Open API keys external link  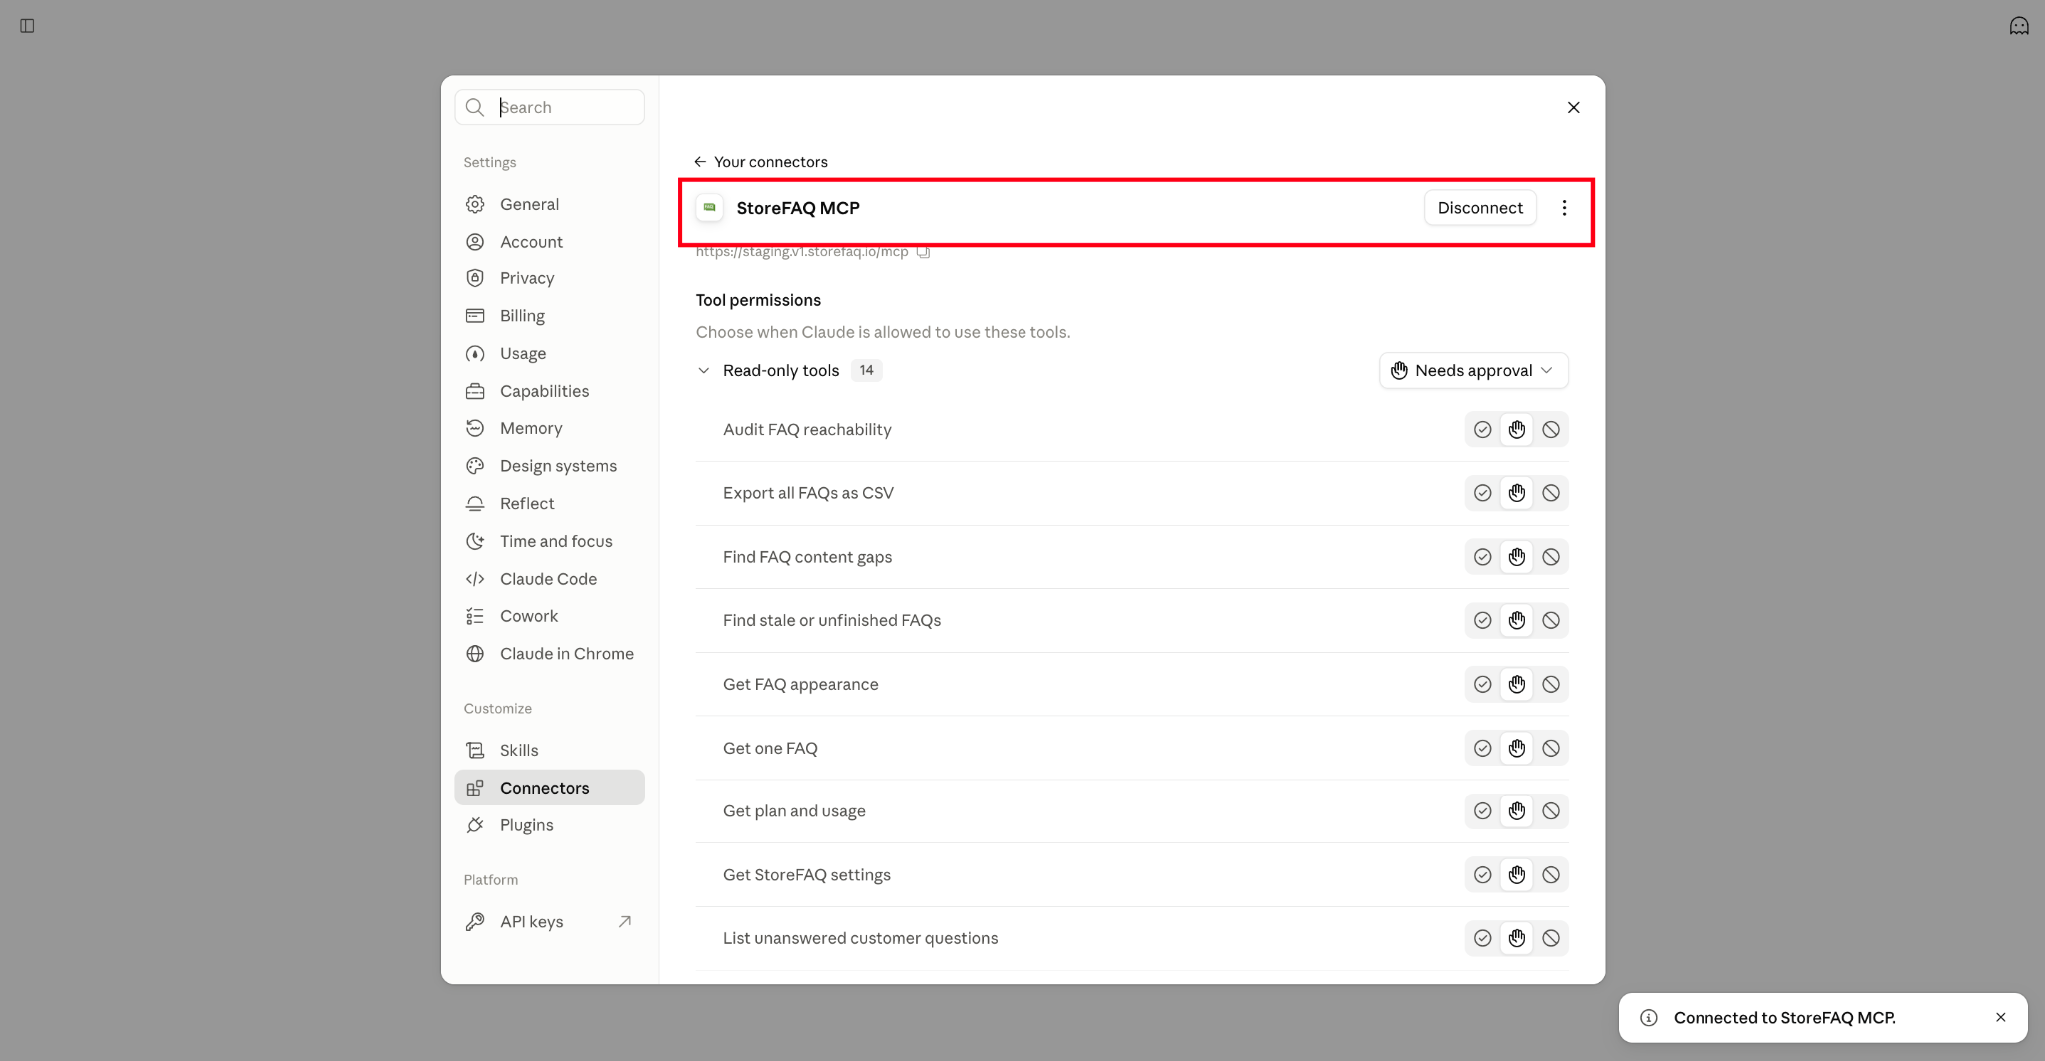click(x=549, y=922)
